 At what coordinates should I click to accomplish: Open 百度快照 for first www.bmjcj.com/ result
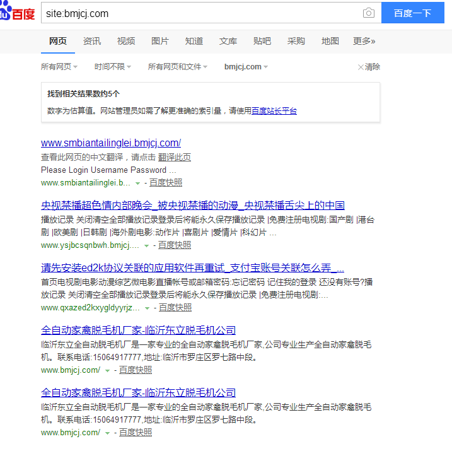136,370
